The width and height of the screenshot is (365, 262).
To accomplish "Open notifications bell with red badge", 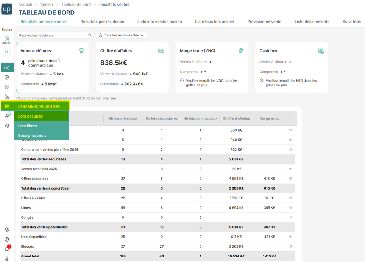I will (7, 249).
